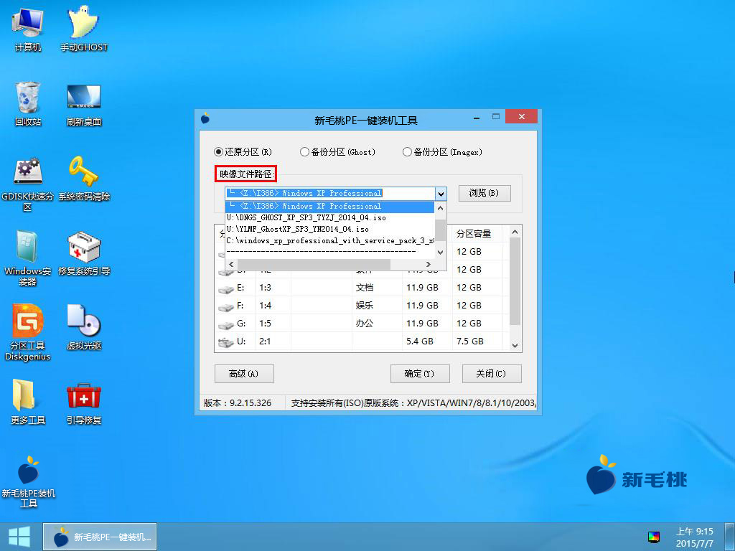
Task: Click dropdown horizontal scroll right arrow
Action: pyautogui.click(x=428, y=265)
